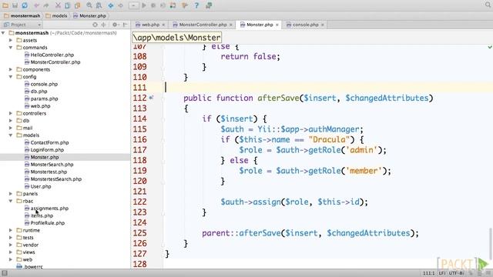Click the blue Back navigation arrow

[111, 5]
